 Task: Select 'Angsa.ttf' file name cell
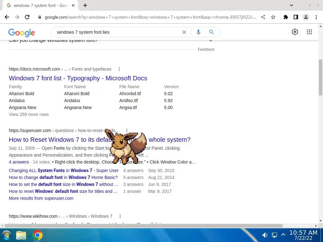pyautogui.click(x=128, y=107)
